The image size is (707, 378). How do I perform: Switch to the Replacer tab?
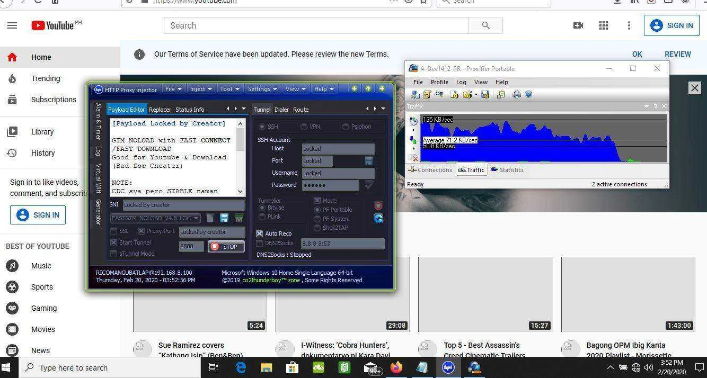point(160,110)
